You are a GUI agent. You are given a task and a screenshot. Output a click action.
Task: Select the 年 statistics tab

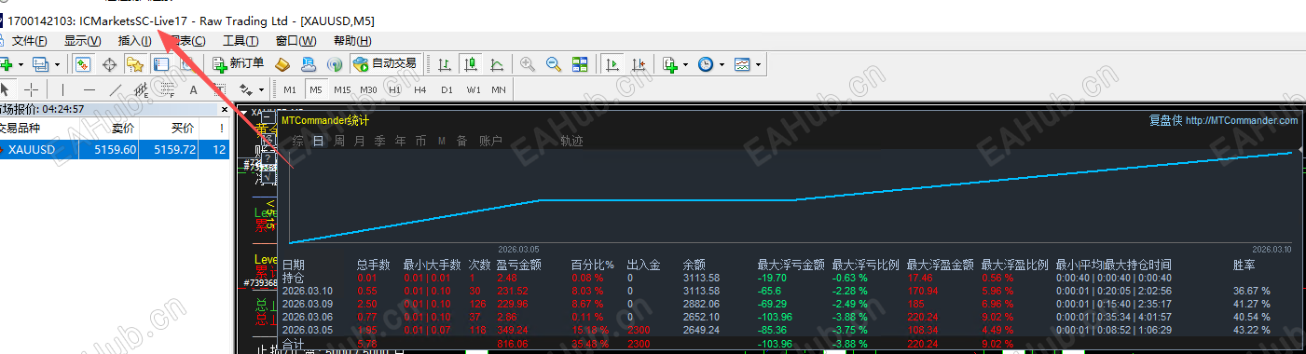click(x=401, y=141)
